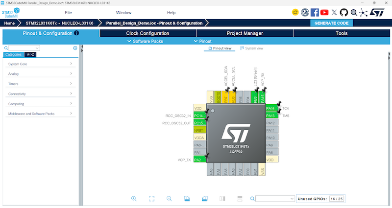This screenshot has height=208, width=392.
Task: Zoom out the chip view
Action: click(x=169, y=199)
